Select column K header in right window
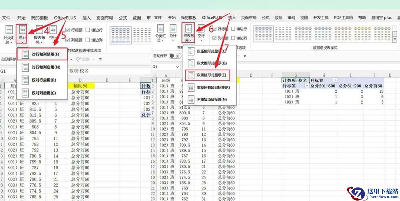 (390, 75)
